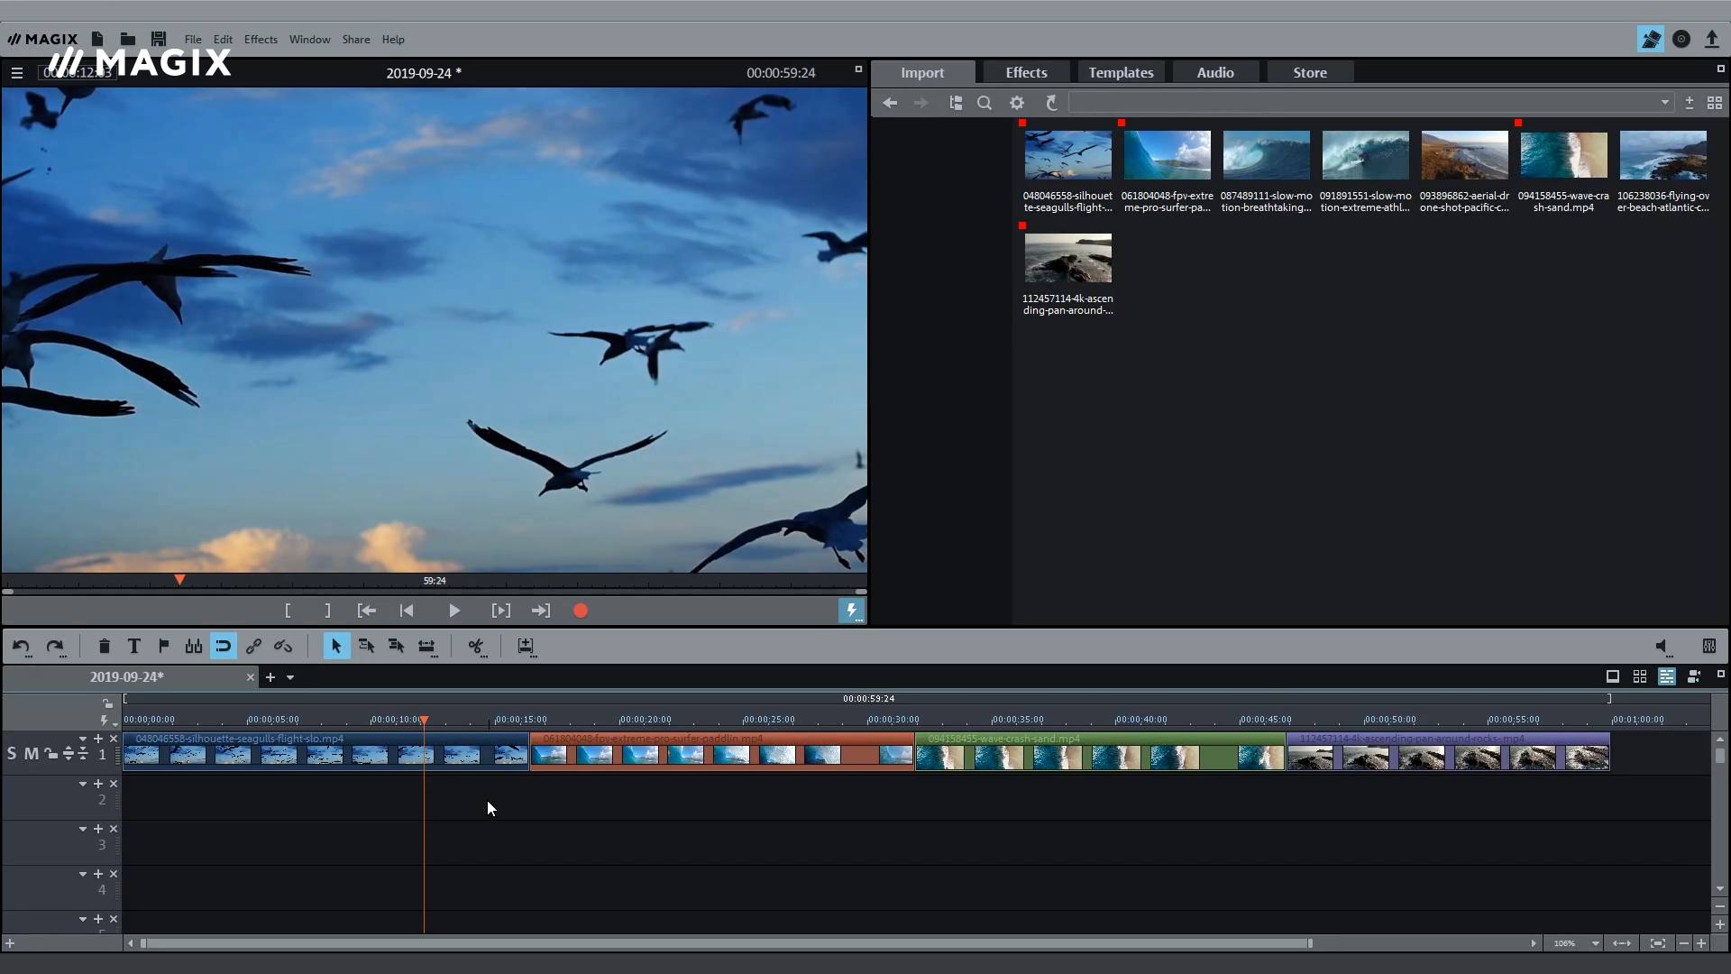1731x974 pixels.
Task: Click the undo arrow in timeline toolbar
Action: point(21,646)
